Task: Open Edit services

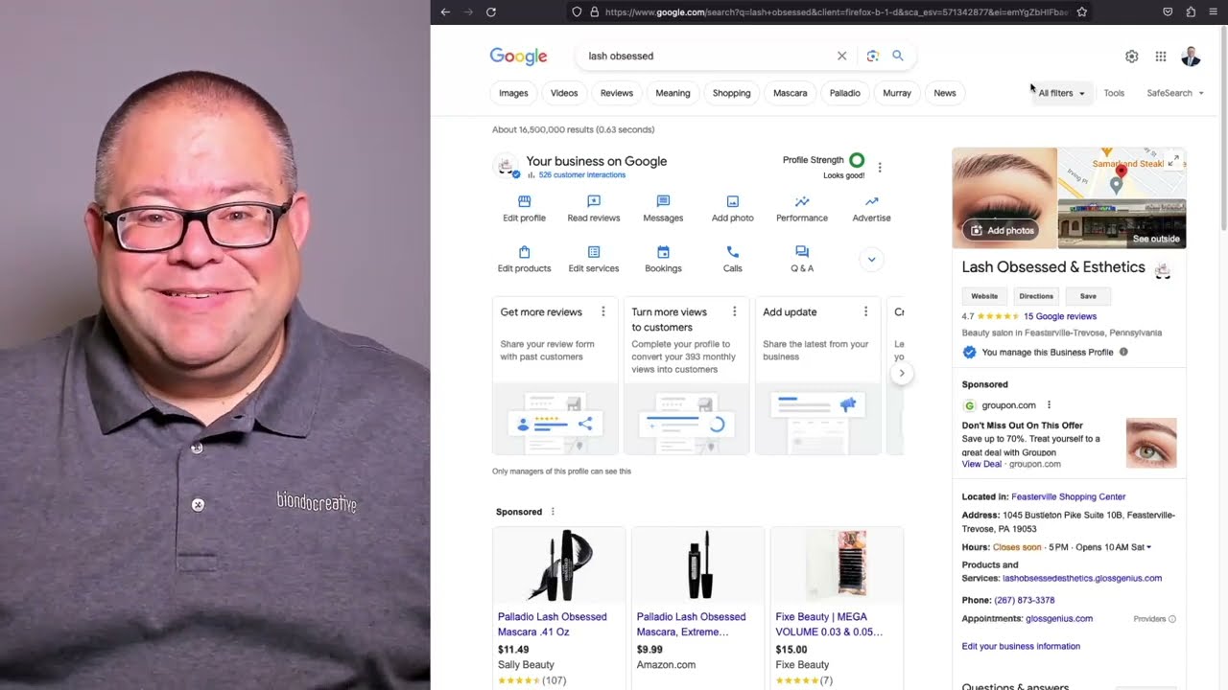Action: pos(594,259)
